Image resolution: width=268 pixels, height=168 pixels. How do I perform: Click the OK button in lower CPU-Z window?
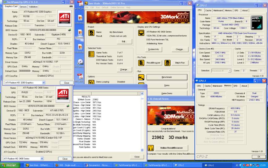click(x=259, y=157)
